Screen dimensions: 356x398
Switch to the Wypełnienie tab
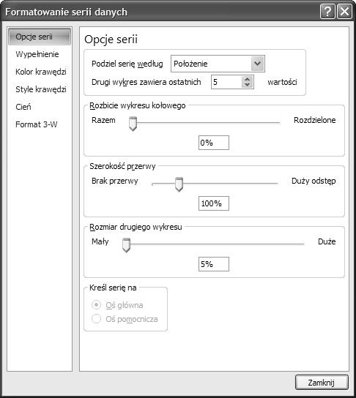[x=37, y=54]
